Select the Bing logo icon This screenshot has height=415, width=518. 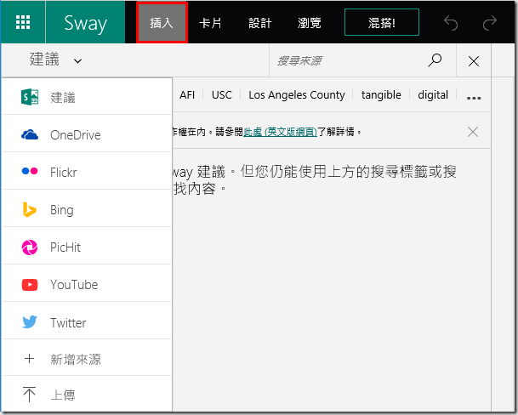coord(29,209)
